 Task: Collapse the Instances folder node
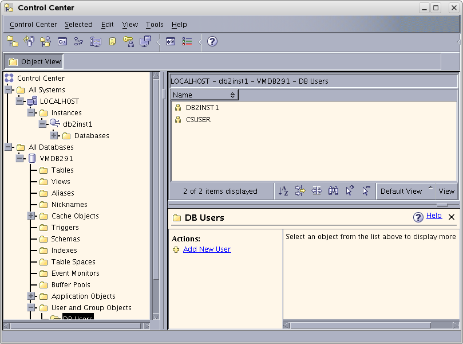[x=31, y=112]
